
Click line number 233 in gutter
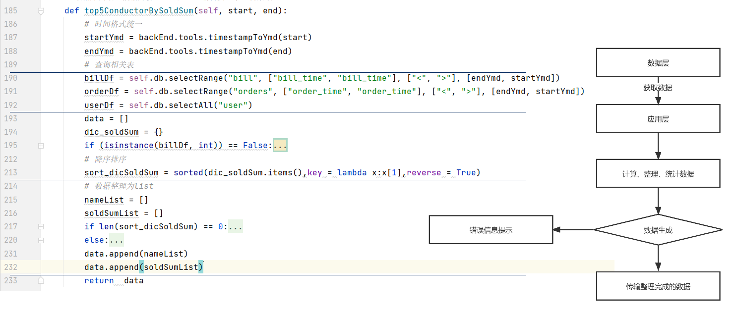coord(10,281)
